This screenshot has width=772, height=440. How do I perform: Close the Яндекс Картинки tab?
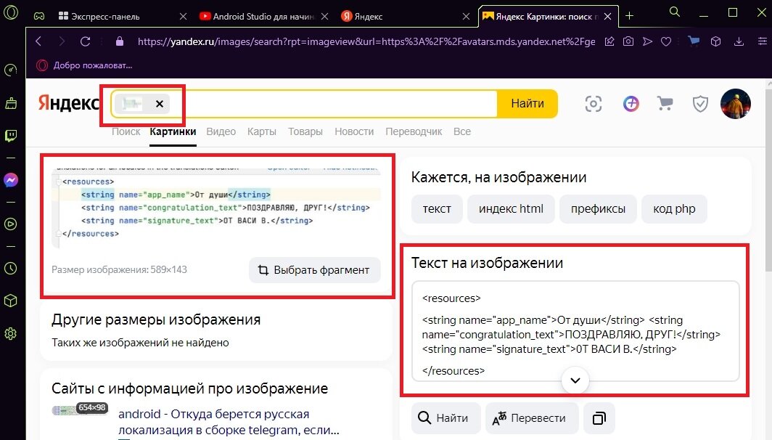point(608,16)
